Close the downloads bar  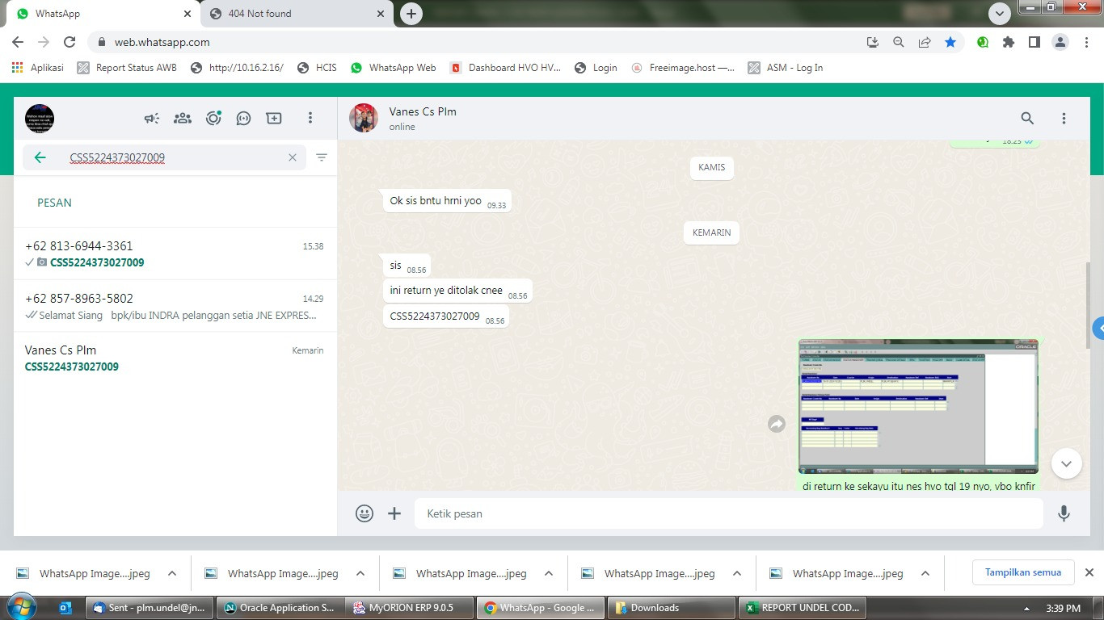(1089, 572)
